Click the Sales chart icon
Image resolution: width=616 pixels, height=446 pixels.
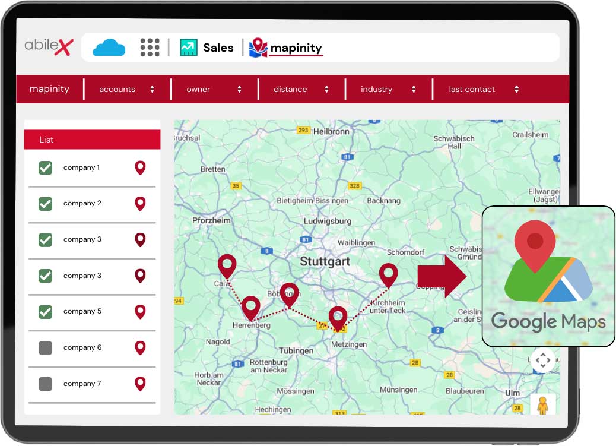click(189, 48)
